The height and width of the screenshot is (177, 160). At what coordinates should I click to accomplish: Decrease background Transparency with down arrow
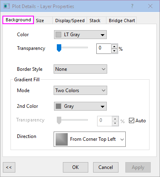(114, 51)
